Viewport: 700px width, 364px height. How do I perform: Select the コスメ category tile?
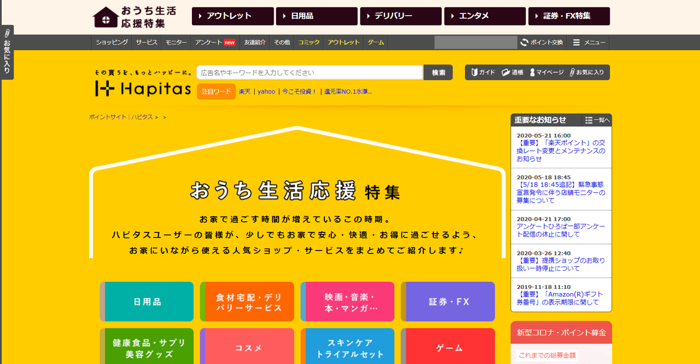tap(247, 347)
